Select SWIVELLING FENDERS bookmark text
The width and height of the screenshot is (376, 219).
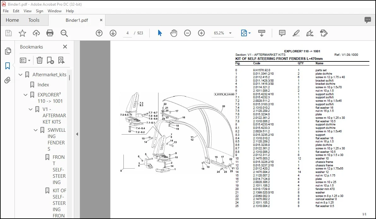[56, 140]
